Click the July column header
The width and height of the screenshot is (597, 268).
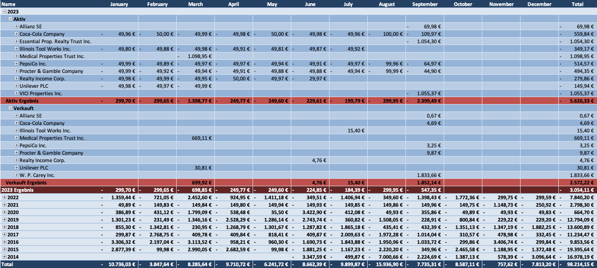[349, 4]
